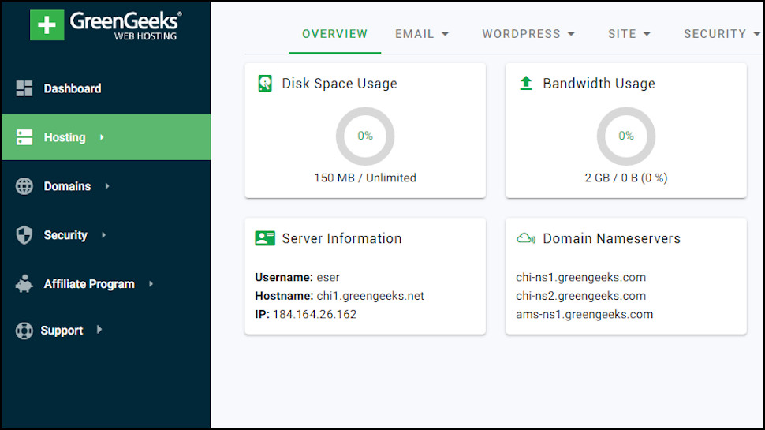Screen dimensions: 765x430
Task: Click the Disk Space Usage drive icon
Action: point(265,84)
